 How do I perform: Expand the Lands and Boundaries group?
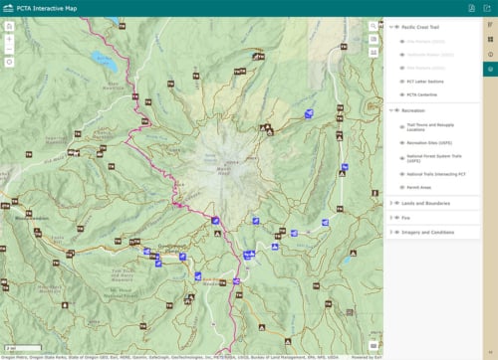pyautogui.click(x=391, y=203)
